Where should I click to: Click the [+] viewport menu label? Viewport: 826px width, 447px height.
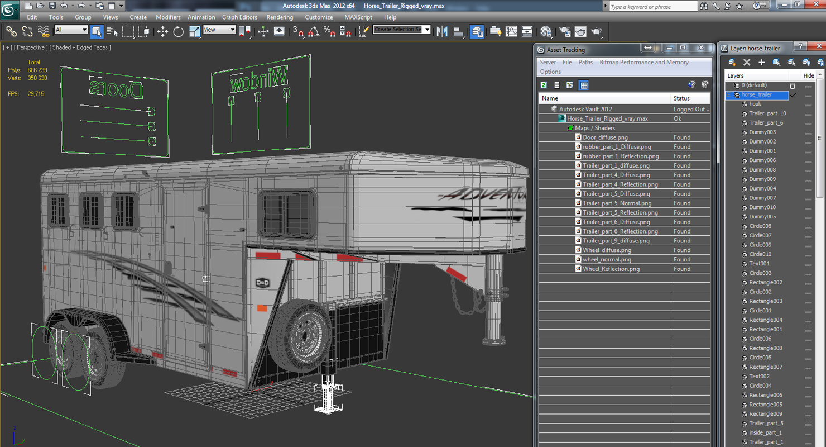tap(7, 47)
